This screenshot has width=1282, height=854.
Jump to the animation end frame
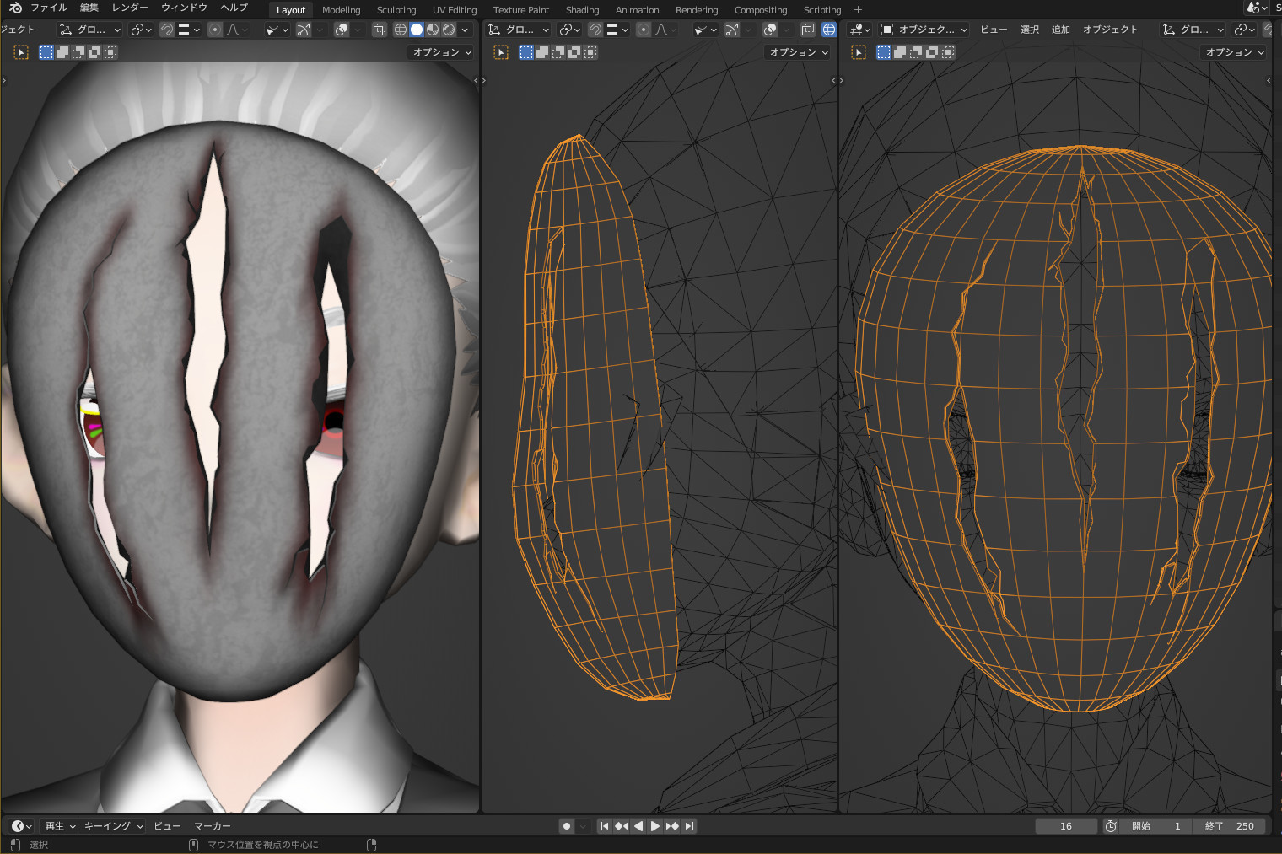pos(689,825)
